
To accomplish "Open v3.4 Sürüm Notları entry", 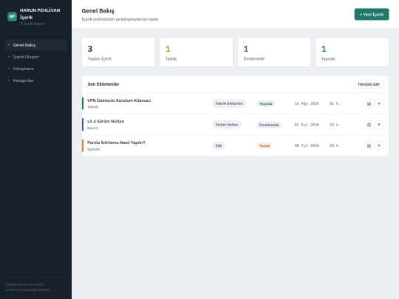I will (x=106, y=121).
